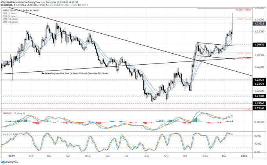Select the EMA (21, close) indicator label
The image size is (267, 165).
[x=10, y=22]
